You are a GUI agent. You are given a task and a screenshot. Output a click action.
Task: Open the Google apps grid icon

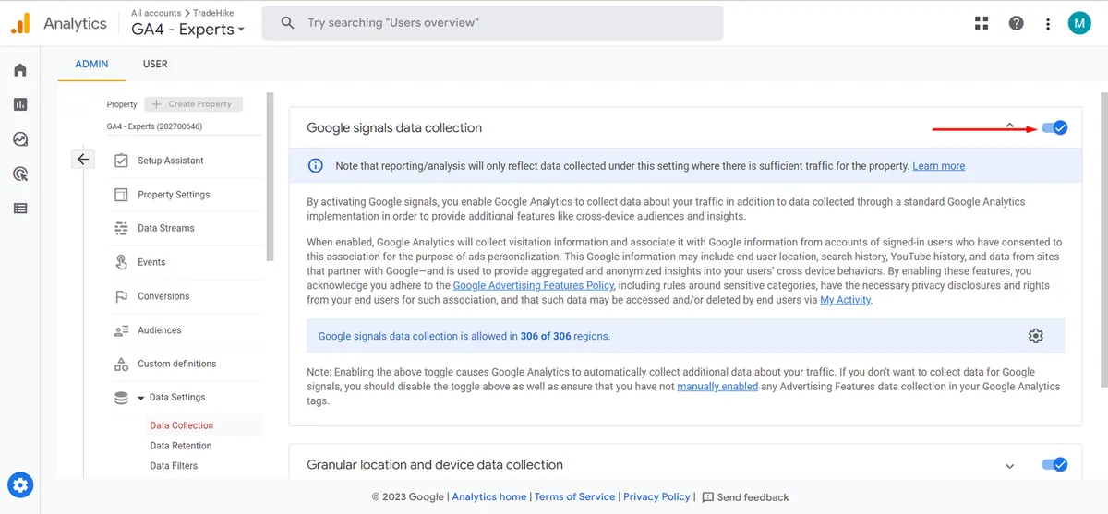[x=982, y=23]
